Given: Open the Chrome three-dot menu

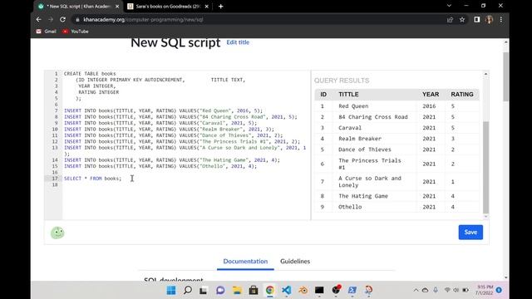Looking at the screenshot, I should pos(501,20).
